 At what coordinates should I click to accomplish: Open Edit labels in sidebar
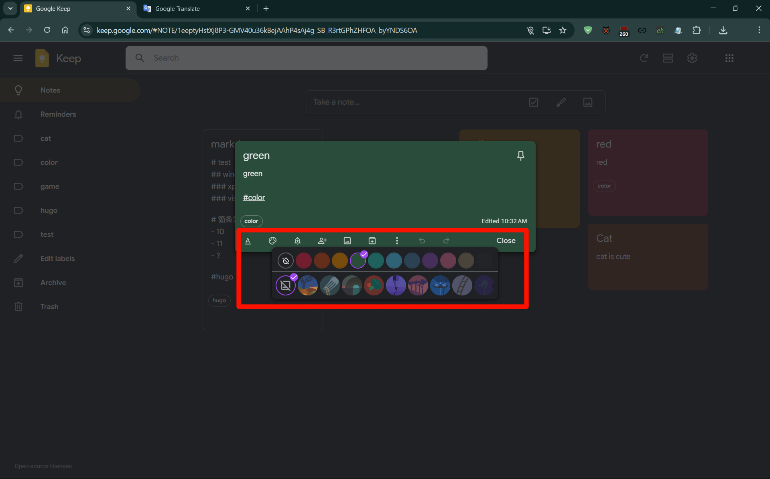coord(70,259)
